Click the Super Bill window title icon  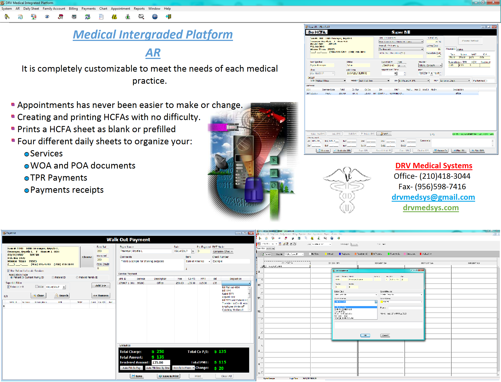307,27
